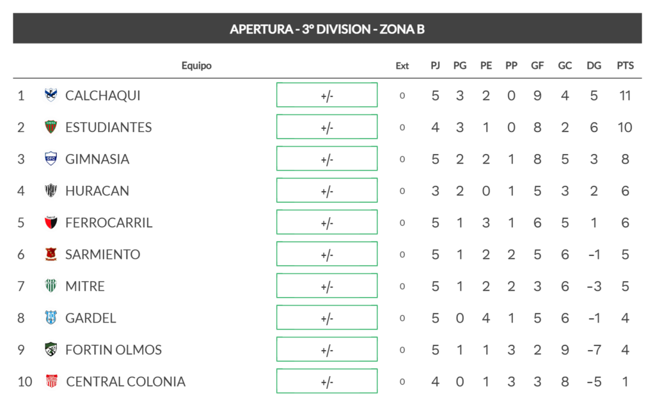Click the Mitre green striped crest
The image size is (655, 410).
51,285
